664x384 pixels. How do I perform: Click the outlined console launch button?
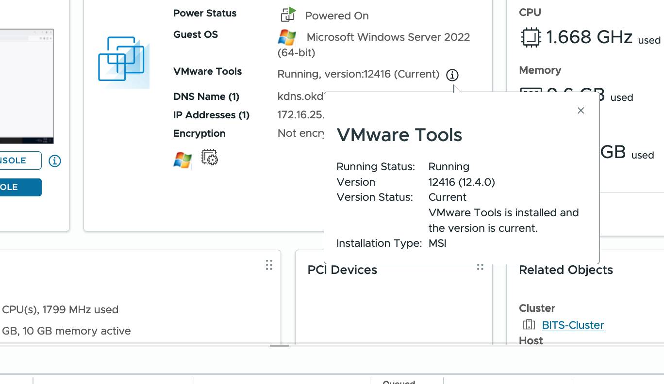pyautogui.click(x=20, y=160)
